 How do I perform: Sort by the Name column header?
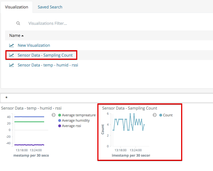[15, 35]
